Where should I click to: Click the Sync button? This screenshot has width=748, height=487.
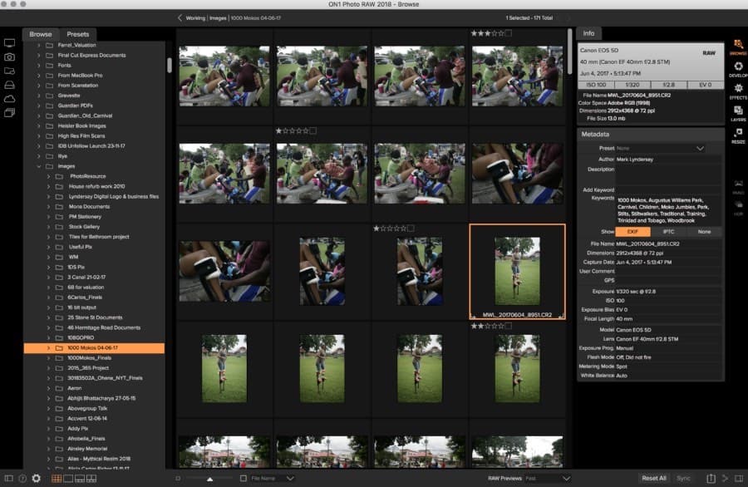683,478
